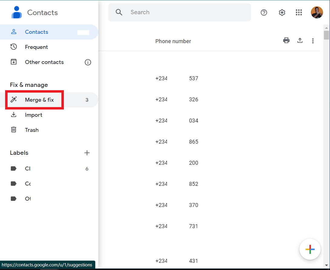Select Contacts in the sidebar
The image size is (330, 270).
(x=37, y=32)
